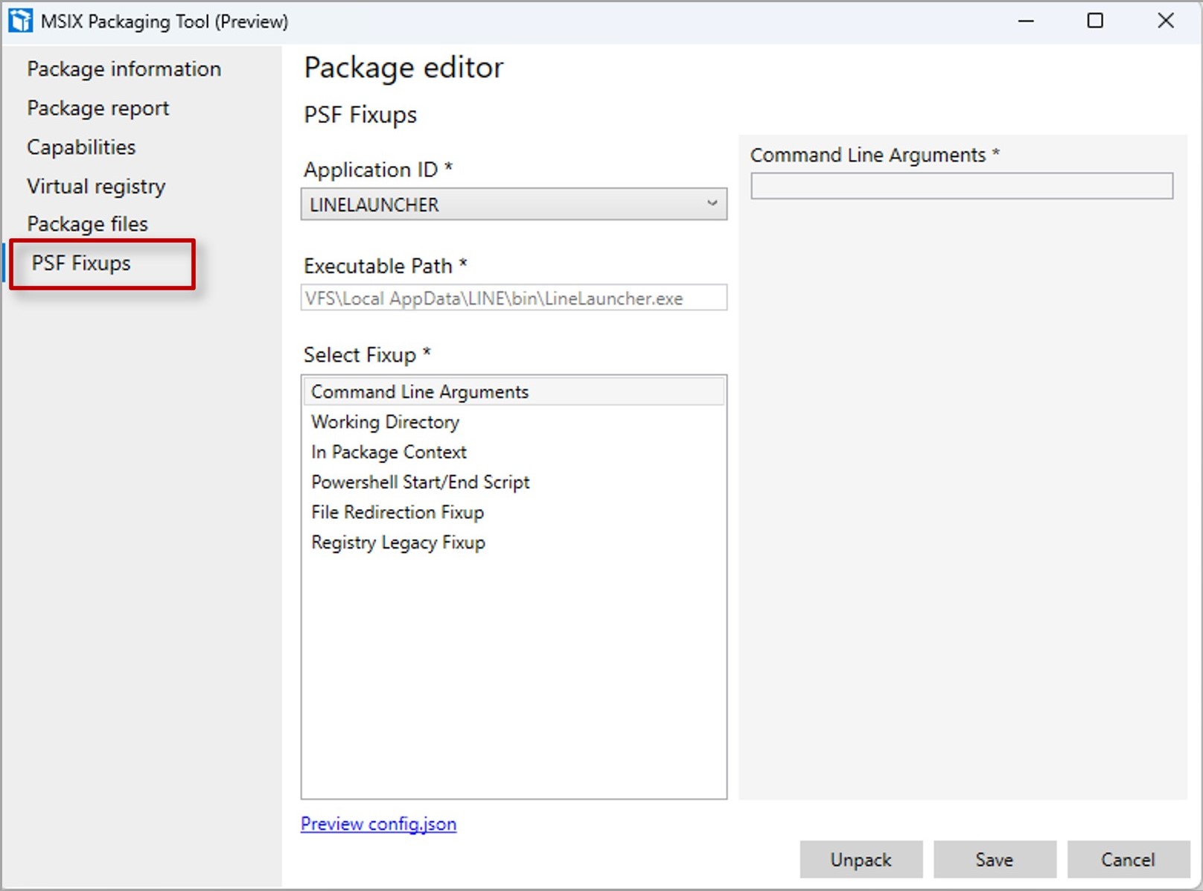Screen dimensions: 1203x891
Task: Save the package changes
Action: [995, 860]
